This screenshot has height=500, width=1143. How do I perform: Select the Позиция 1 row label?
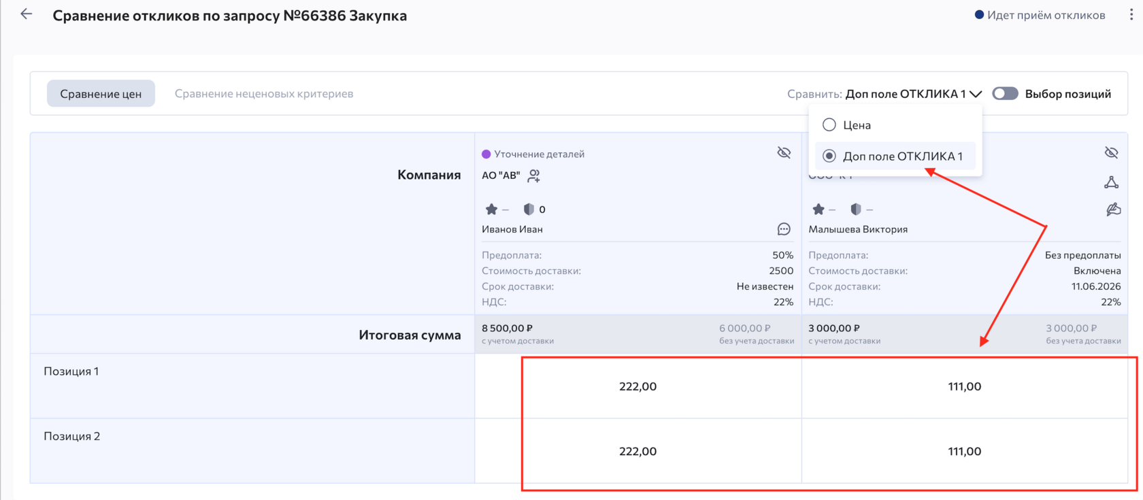(71, 371)
